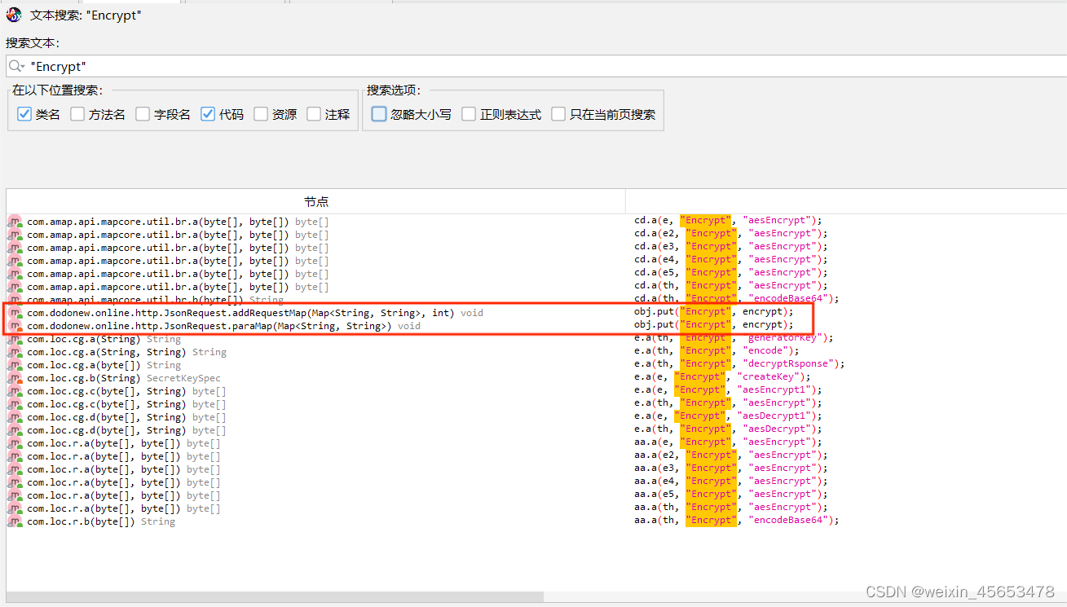Click method icon of row with aa.a(e5, ...) code
The height and width of the screenshot is (607, 1067).
coord(15,495)
